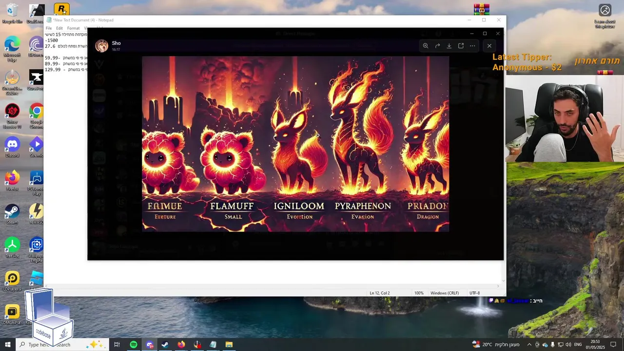
Task: Close the image preview with the X button
Action: pos(489,46)
